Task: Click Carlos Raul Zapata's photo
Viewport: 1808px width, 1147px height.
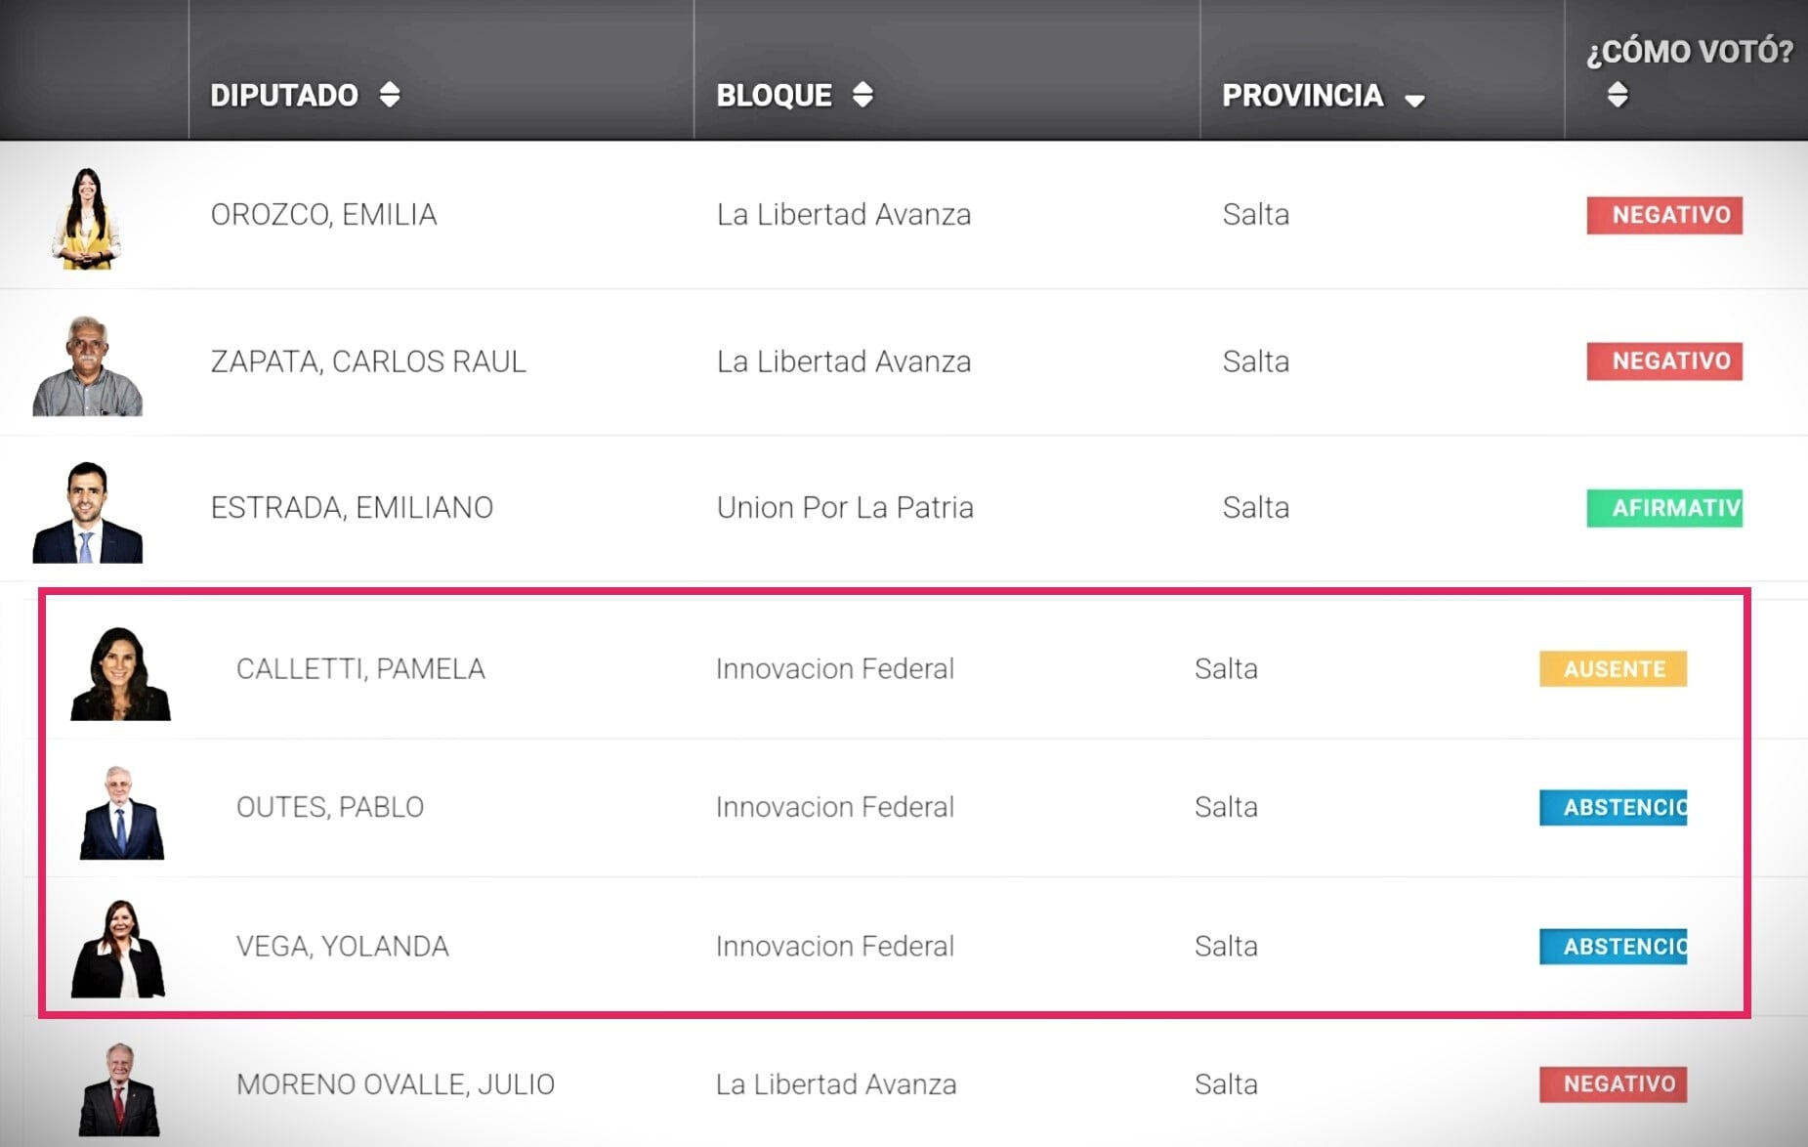Action: [x=87, y=365]
